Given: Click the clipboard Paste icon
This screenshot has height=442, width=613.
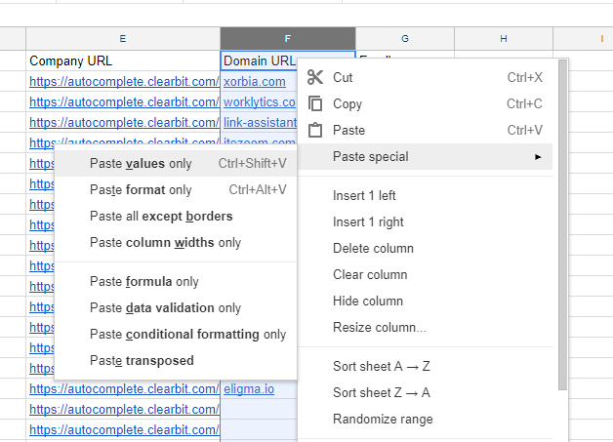Looking at the screenshot, I should click(x=315, y=130).
